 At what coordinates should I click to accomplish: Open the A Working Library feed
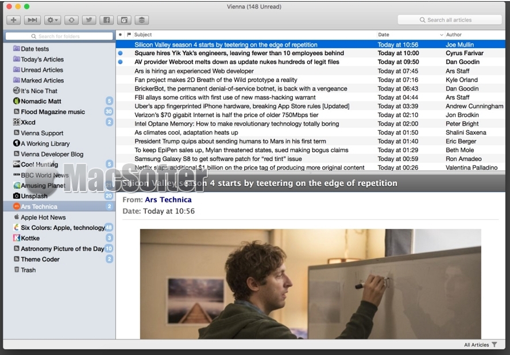click(x=59, y=143)
